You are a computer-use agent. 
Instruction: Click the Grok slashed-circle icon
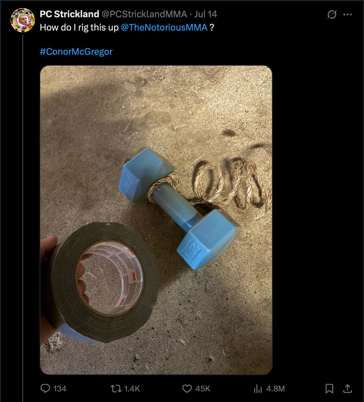(332, 14)
